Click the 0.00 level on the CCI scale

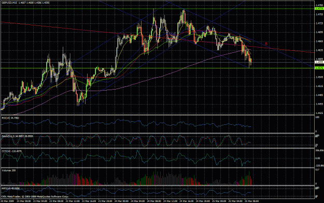point(318,158)
